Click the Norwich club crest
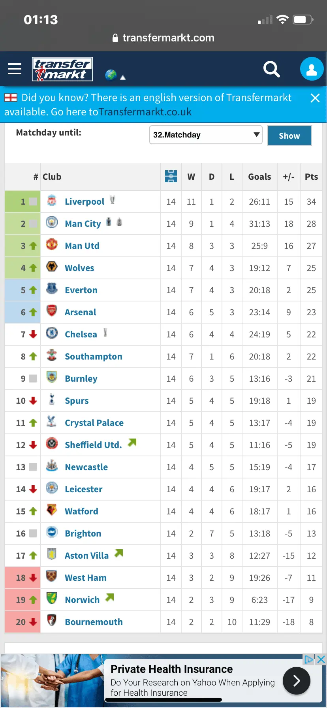The height and width of the screenshot is (708, 327). click(x=51, y=599)
